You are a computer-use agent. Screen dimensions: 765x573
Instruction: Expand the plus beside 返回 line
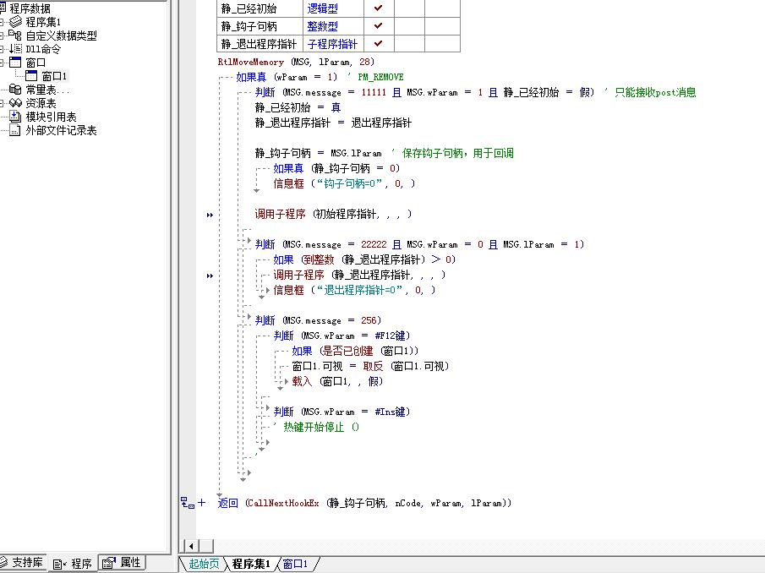(x=201, y=503)
